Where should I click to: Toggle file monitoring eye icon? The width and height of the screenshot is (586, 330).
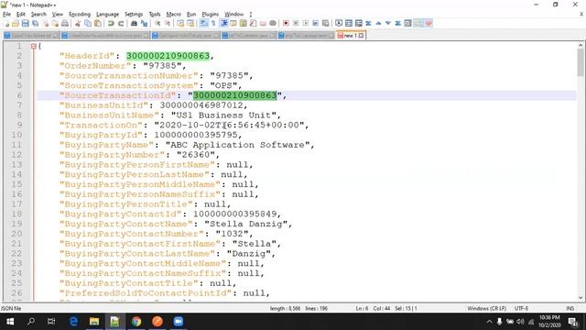273,23
